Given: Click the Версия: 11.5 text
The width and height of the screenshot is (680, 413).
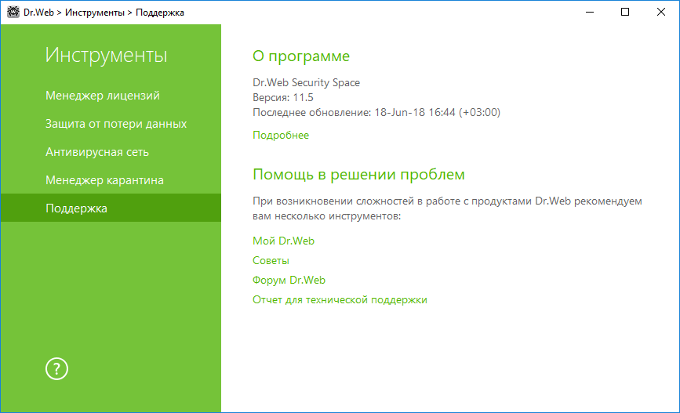Looking at the screenshot, I should [283, 97].
